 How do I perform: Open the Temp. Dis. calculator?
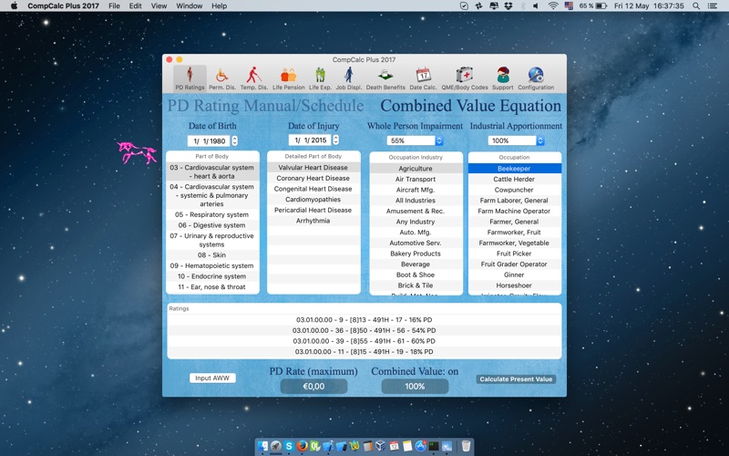[x=254, y=78]
